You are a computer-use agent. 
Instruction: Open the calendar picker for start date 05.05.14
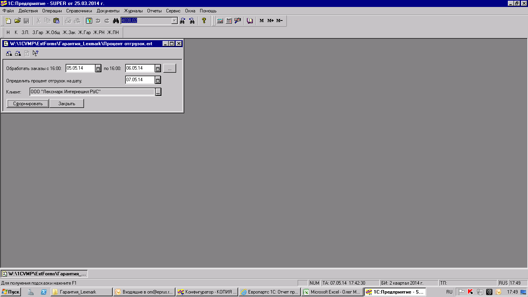[x=98, y=68]
